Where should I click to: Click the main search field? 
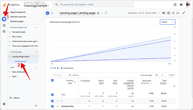(x=93, y=5)
